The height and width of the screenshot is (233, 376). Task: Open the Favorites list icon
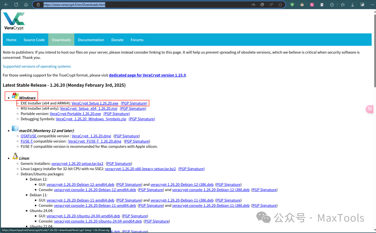point(343,5)
